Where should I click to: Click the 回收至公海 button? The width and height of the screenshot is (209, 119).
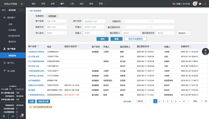(43, 102)
